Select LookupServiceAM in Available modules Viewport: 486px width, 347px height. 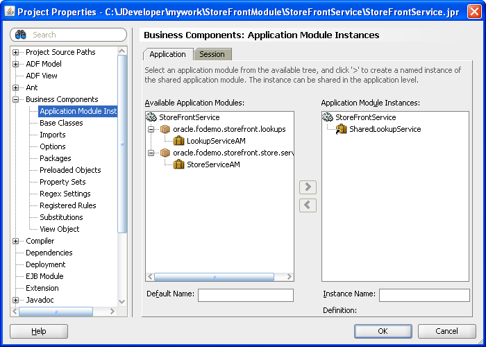coord(216,141)
